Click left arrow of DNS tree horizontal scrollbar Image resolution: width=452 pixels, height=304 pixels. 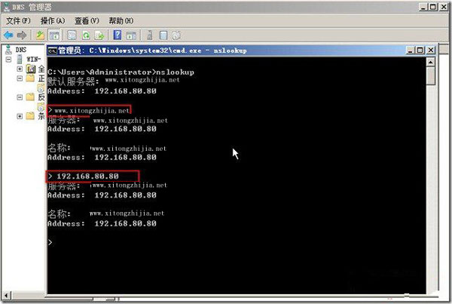tap(6, 296)
